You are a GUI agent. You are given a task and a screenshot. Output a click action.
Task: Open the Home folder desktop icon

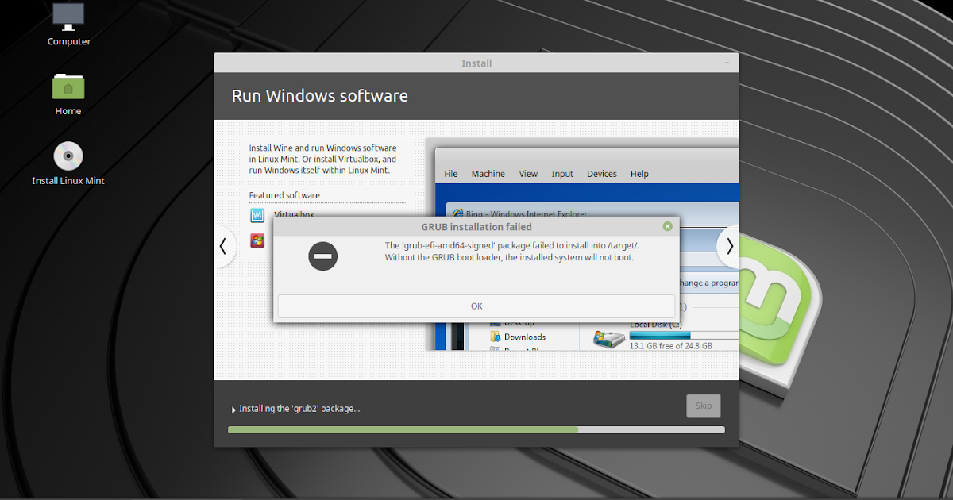tap(68, 87)
